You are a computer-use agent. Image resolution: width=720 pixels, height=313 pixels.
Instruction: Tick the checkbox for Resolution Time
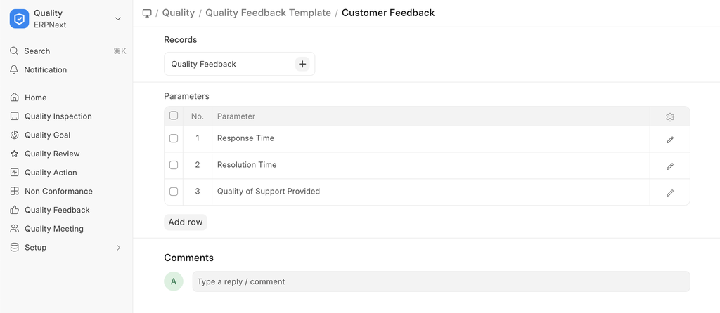click(174, 165)
